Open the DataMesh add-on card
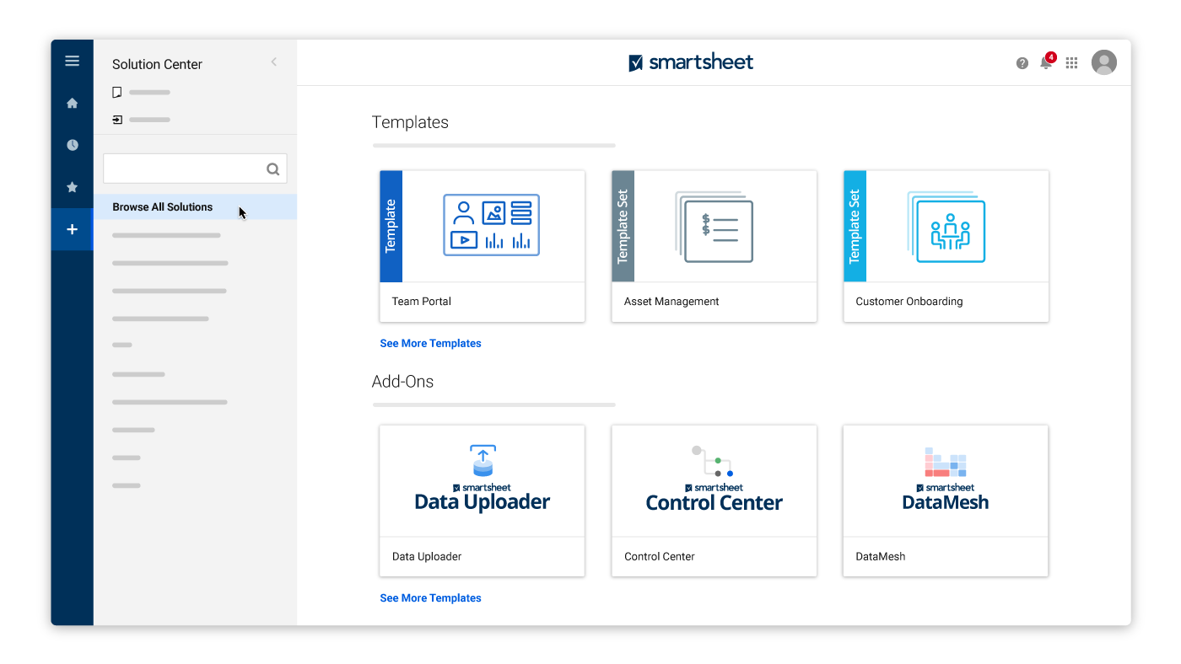 (945, 501)
